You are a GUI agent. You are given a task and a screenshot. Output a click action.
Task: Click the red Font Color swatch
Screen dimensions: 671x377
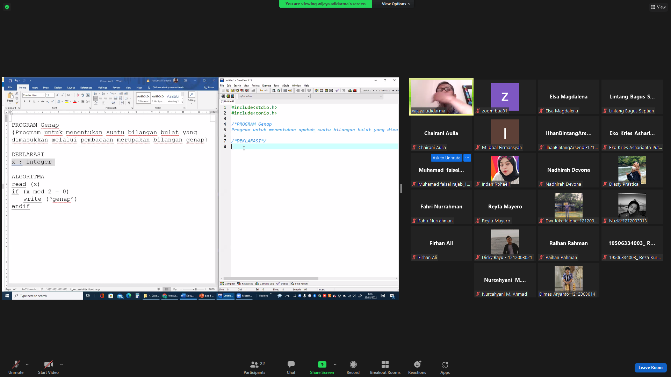(x=74, y=102)
